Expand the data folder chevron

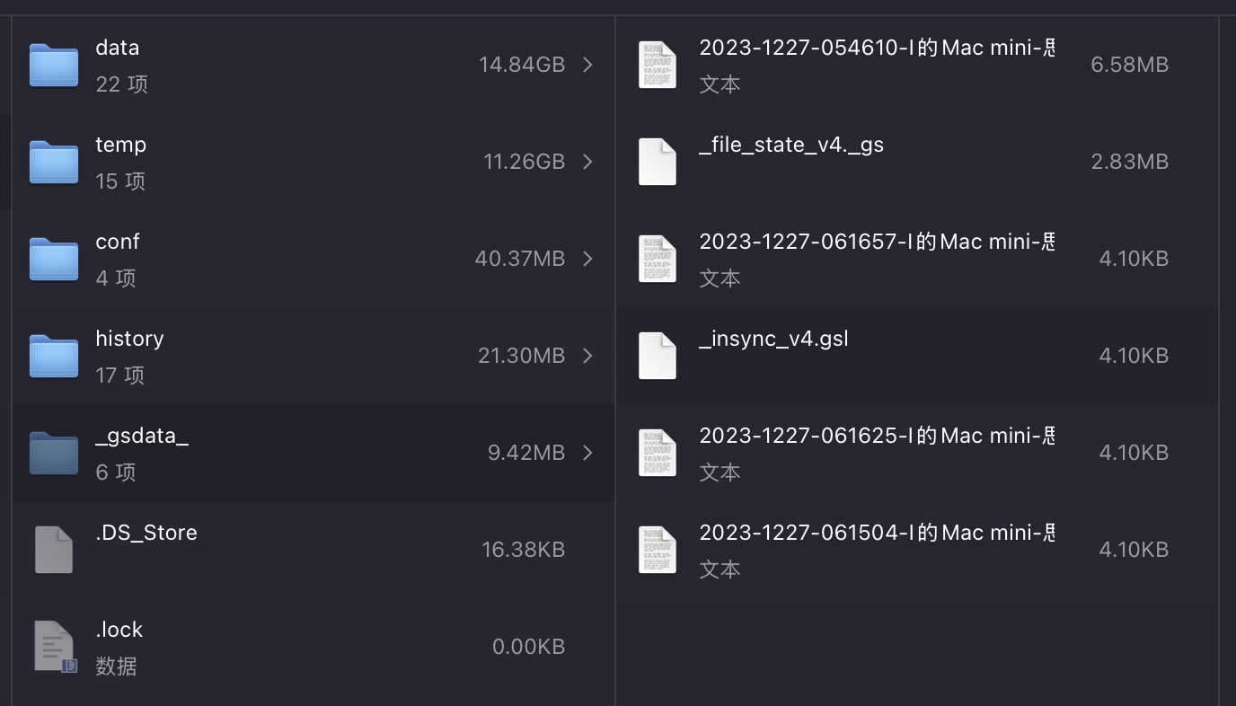pos(587,65)
